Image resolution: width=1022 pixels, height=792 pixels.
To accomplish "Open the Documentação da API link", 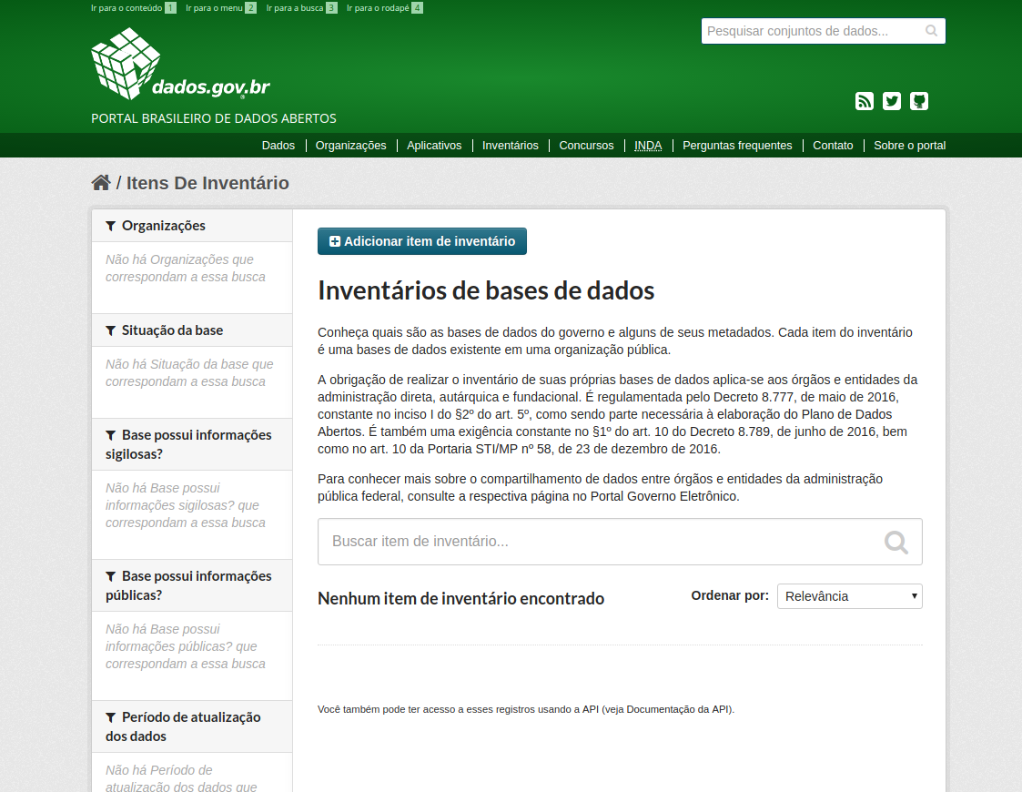I will (679, 709).
